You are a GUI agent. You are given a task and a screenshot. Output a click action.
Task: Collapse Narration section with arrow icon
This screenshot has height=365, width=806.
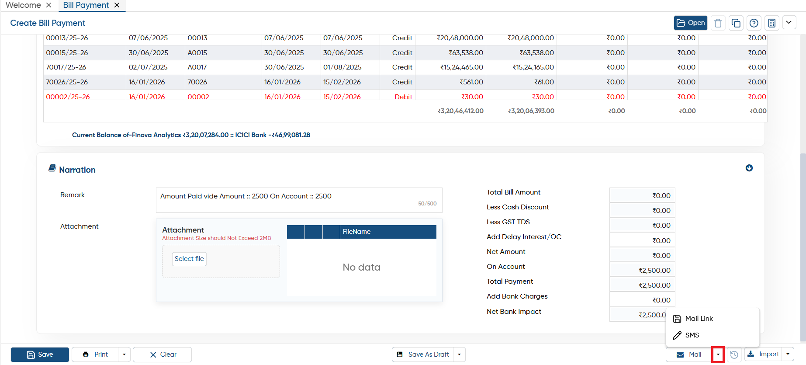pyautogui.click(x=749, y=168)
